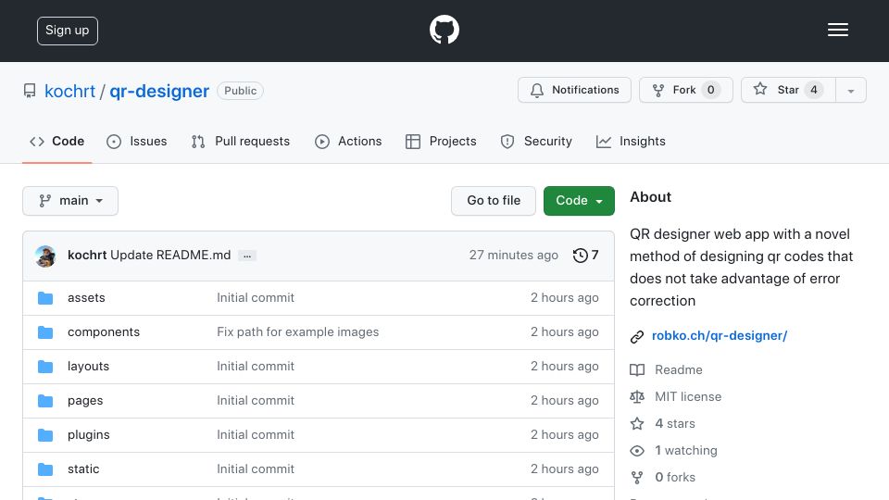Click the star icon next to 4 stars
The image size is (889, 500).
[637, 423]
